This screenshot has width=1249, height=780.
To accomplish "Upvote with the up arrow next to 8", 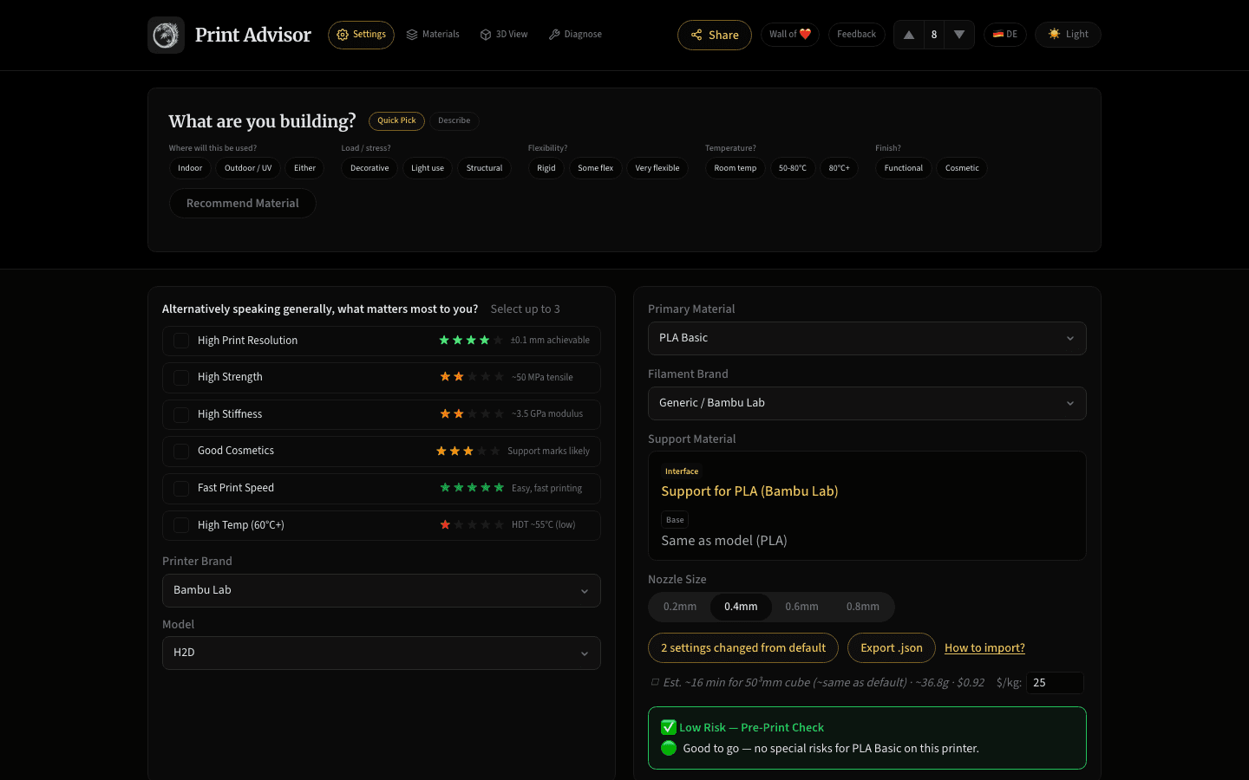I will tap(908, 35).
